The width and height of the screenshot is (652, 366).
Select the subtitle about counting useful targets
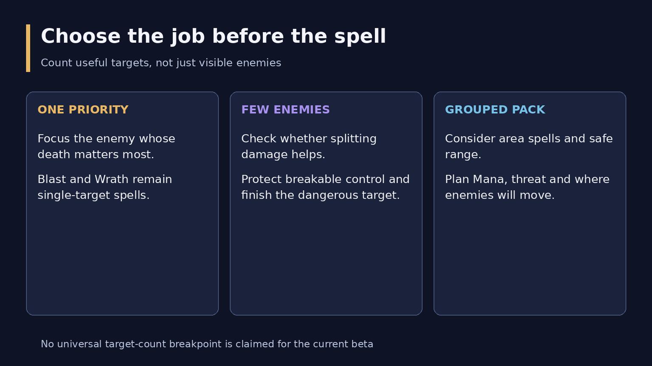(x=161, y=63)
